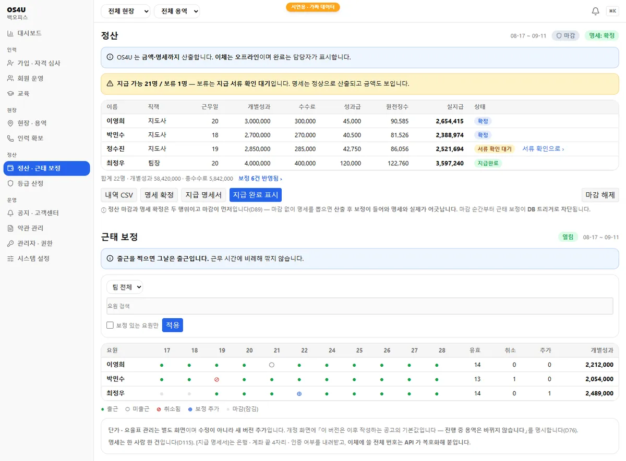Click the 인력 확보 phone icon
The height and width of the screenshot is (461, 626).
click(10, 138)
